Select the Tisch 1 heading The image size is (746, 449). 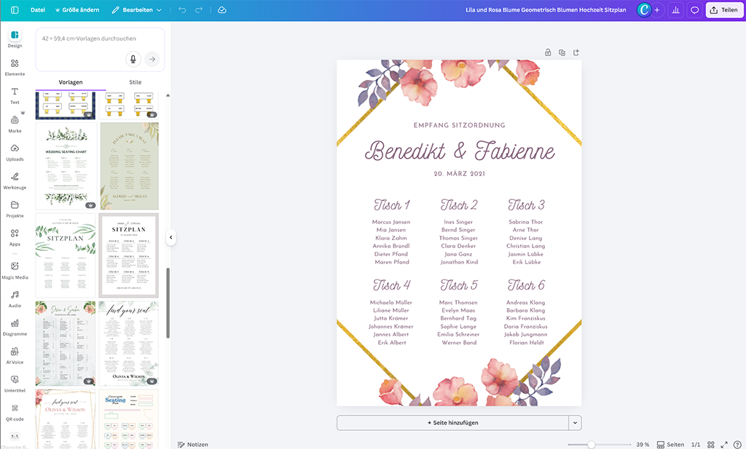click(x=391, y=204)
